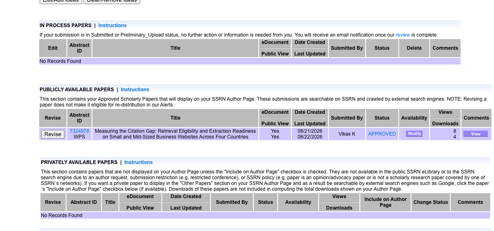This screenshot has height=231, width=494.
Task: Click the 'PRIVATELY AVAILABLE PAPERS' heading
Action: click(x=79, y=162)
